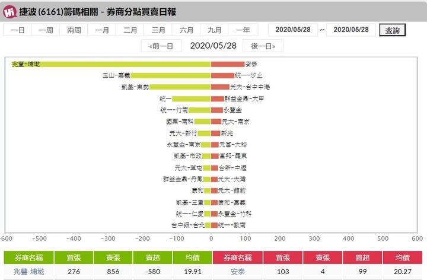Click the 統一-竹南 green bar
This screenshot has height=280, width=427.
click(x=200, y=110)
